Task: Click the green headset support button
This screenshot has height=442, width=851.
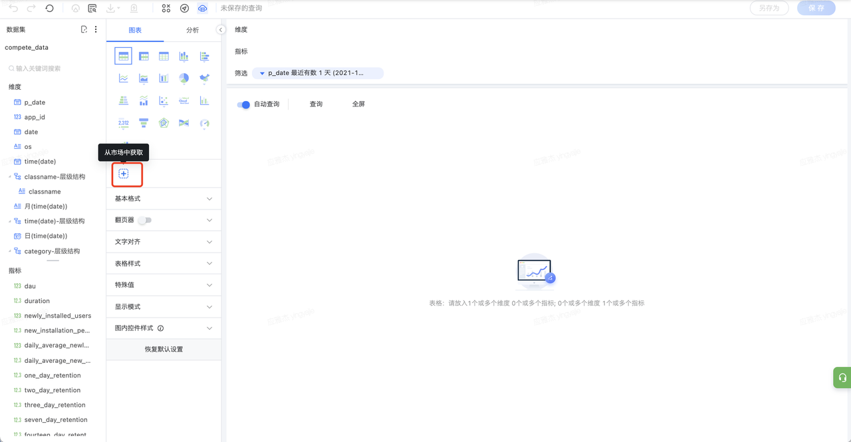Action: click(842, 378)
